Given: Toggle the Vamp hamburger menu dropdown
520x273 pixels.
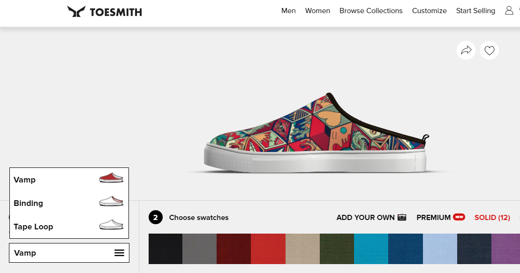Looking at the screenshot, I should pos(119,253).
